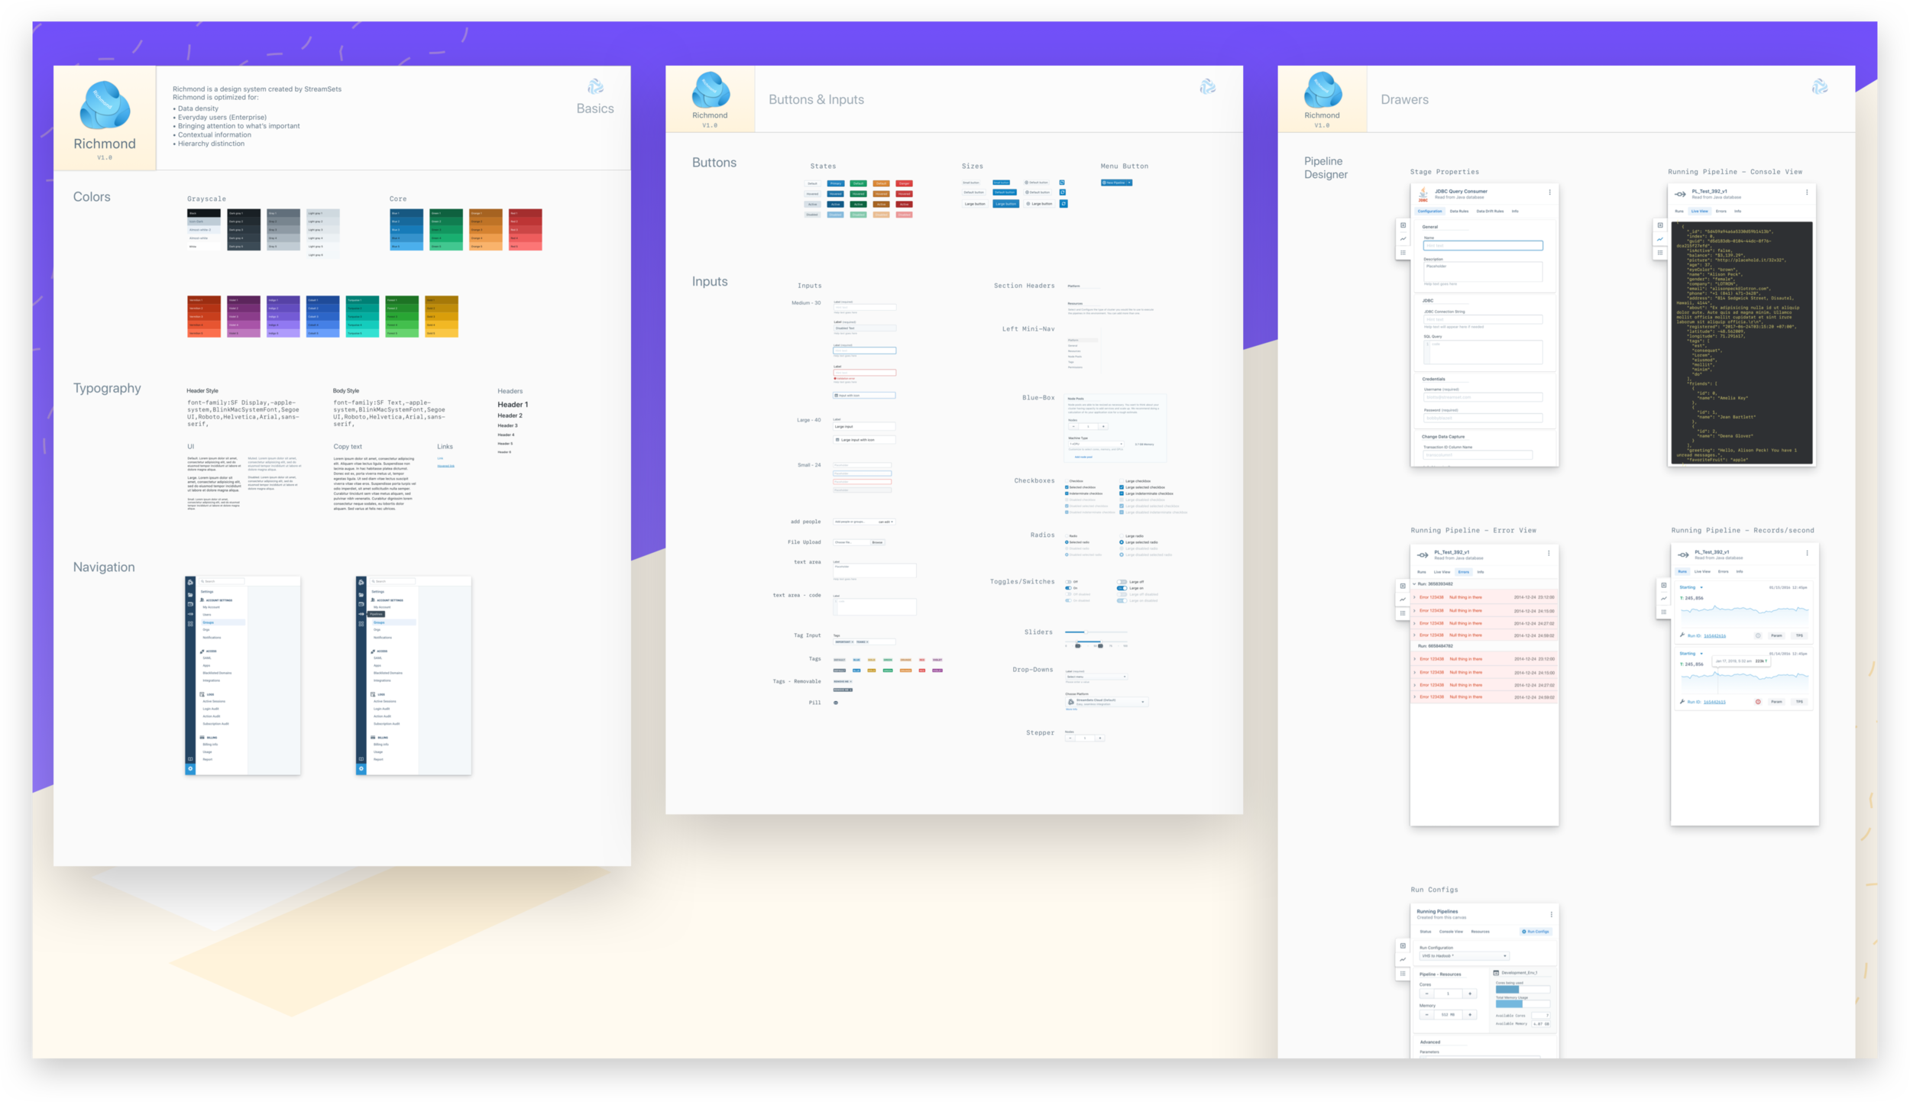
Task: Open the StreamSets Cloud (Default) platform dropdown
Action: pyautogui.click(x=1106, y=701)
